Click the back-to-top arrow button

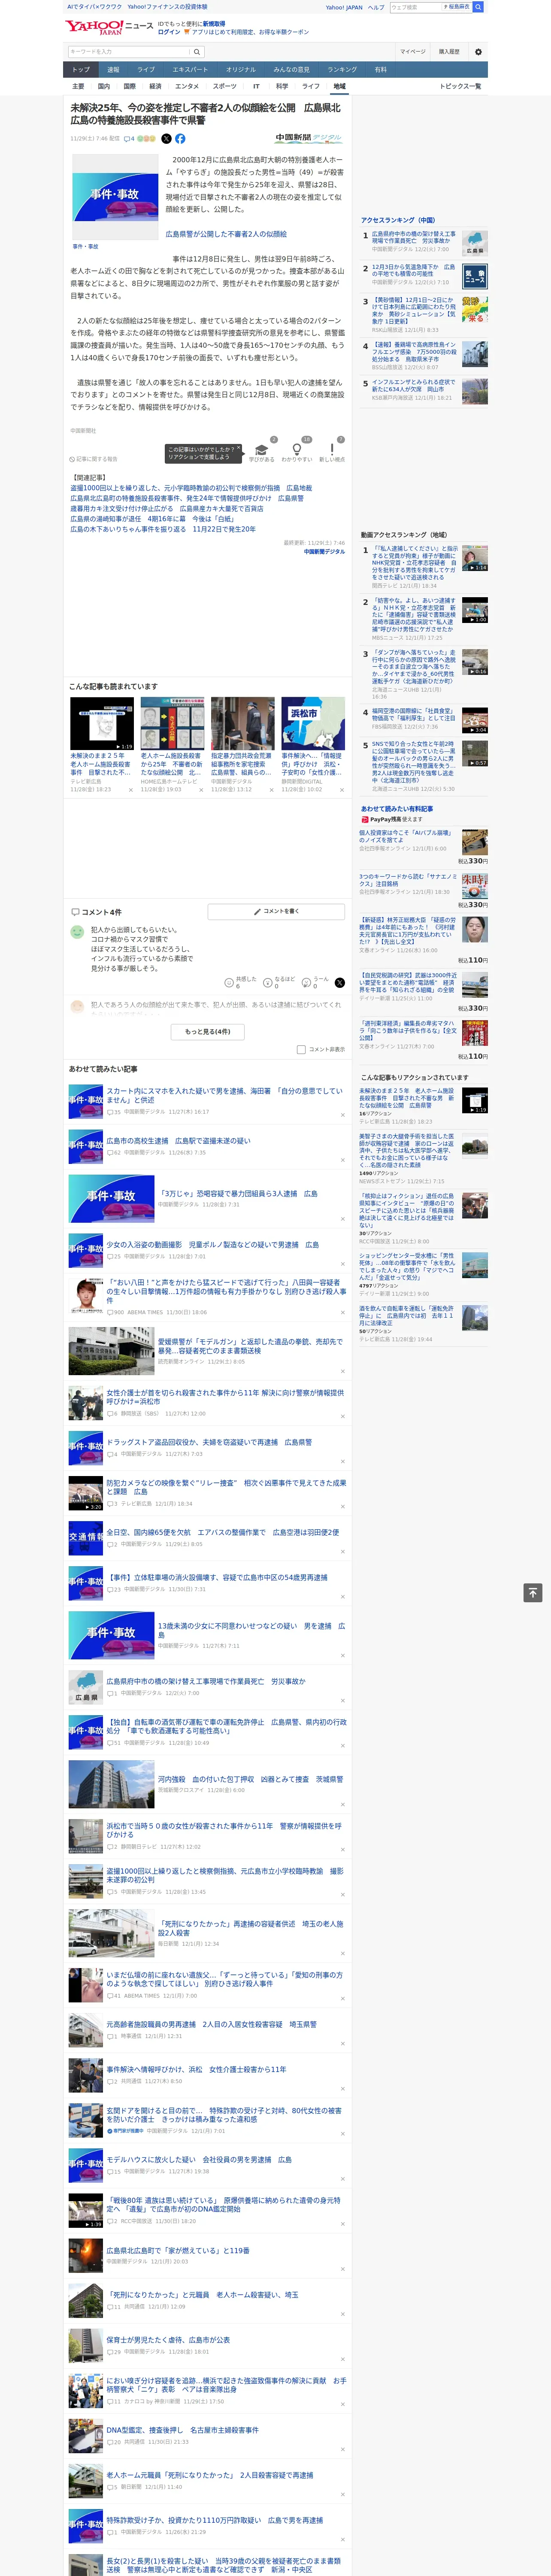click(x=533, y=1593)
